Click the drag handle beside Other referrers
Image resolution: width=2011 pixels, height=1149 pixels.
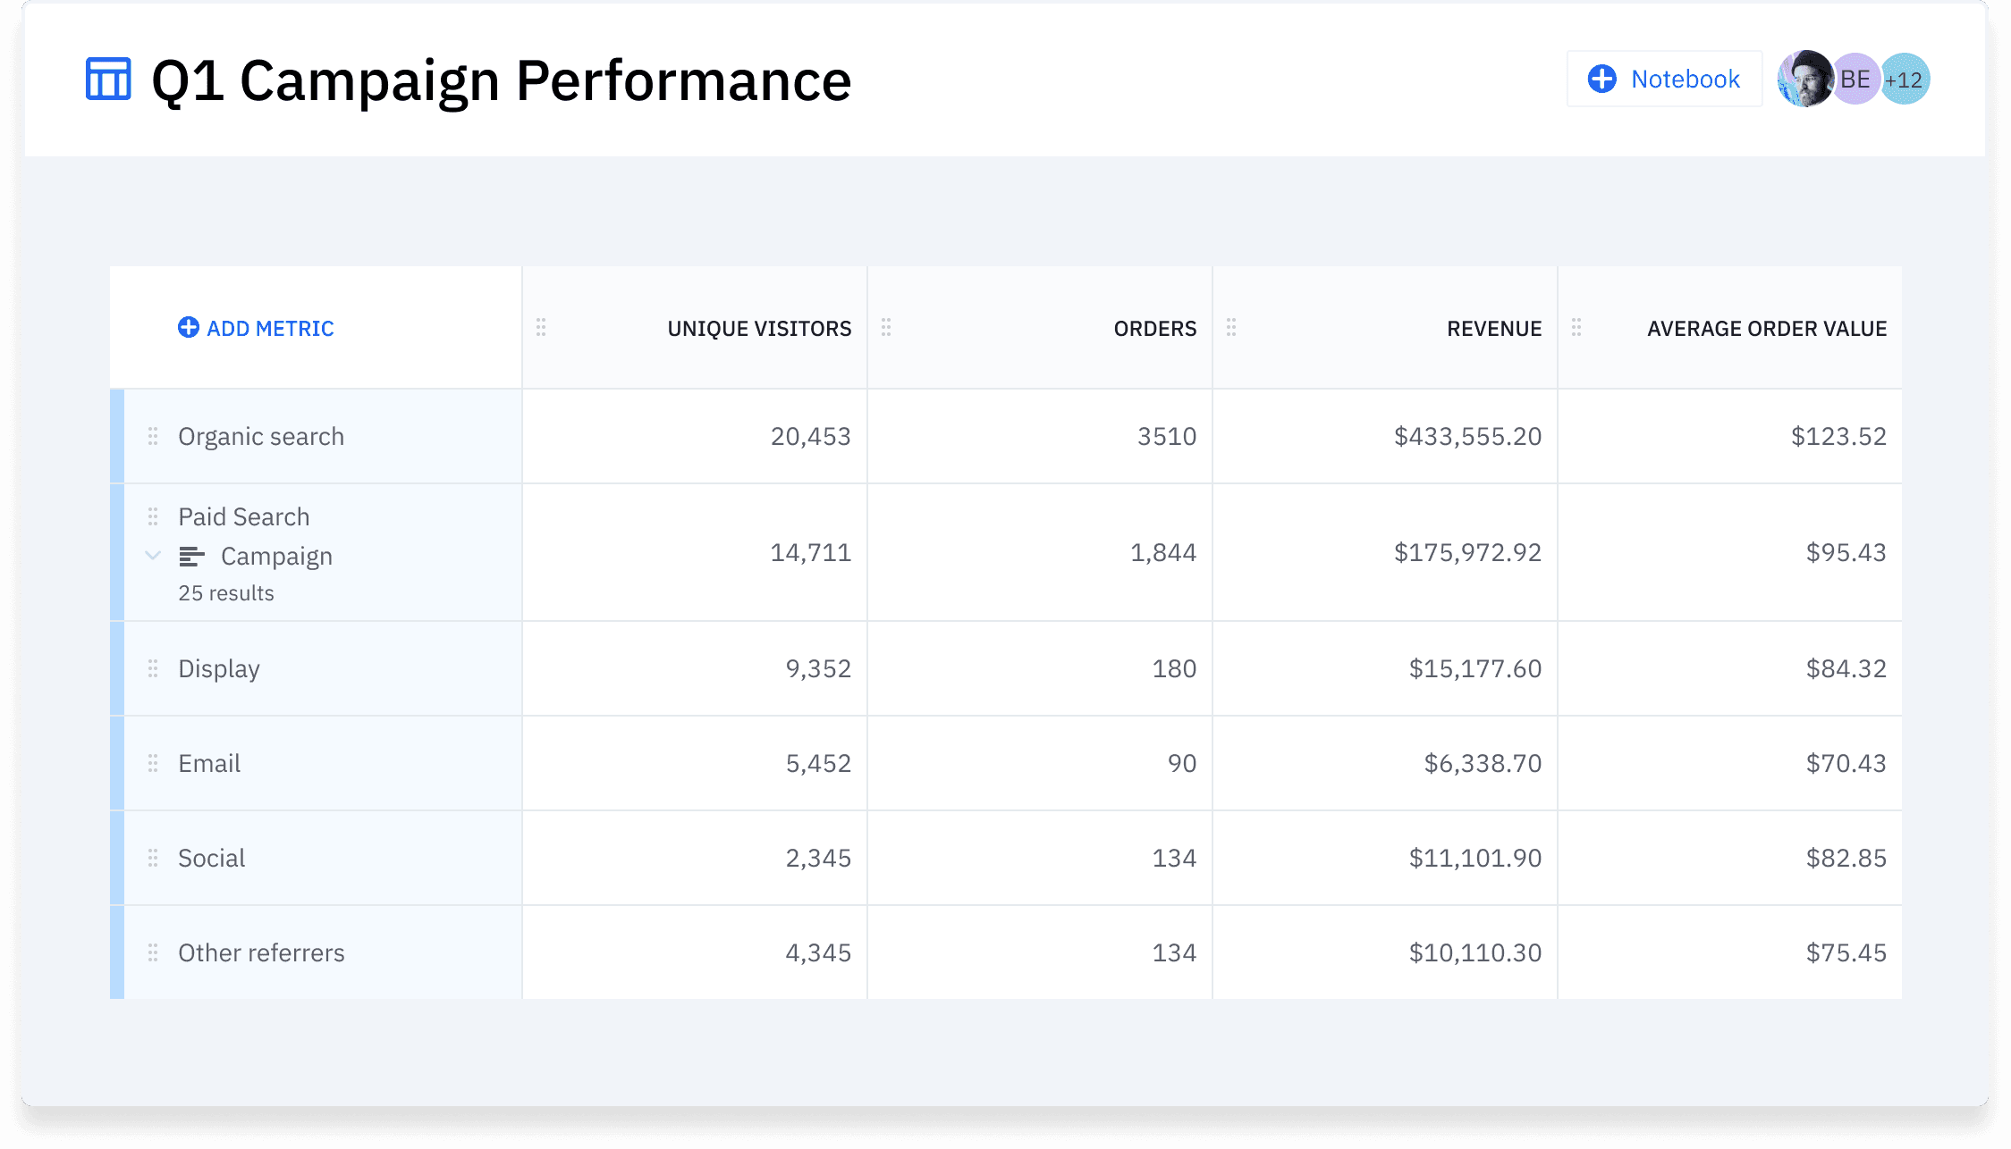click(x=152, y=952)
